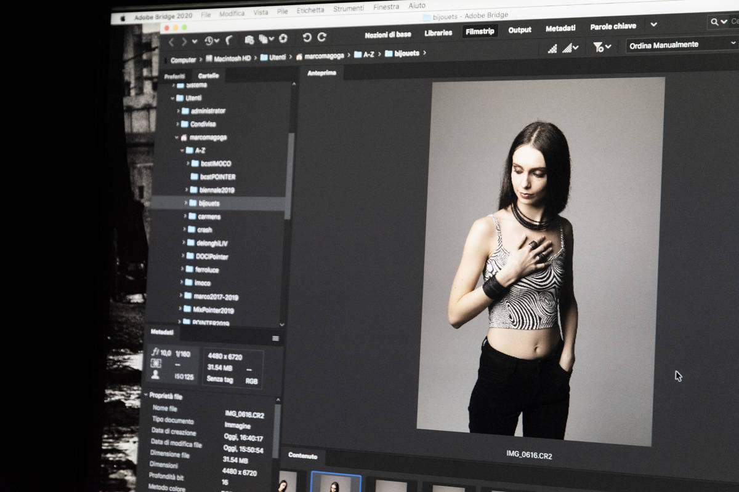Rotate image 90° counterclockwise

(x=307, y=38)
